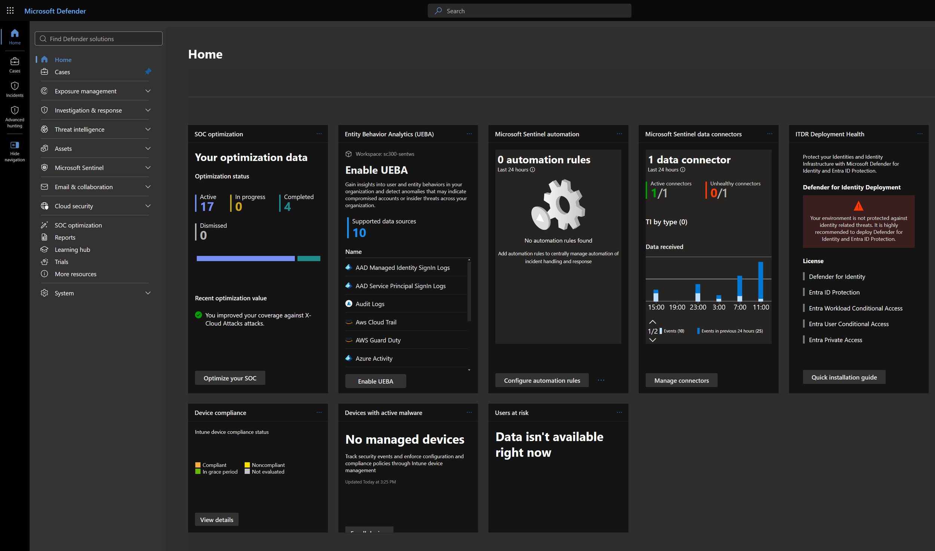
Task: Open SOC optimization navigation item
Action: tap(78, 225)
